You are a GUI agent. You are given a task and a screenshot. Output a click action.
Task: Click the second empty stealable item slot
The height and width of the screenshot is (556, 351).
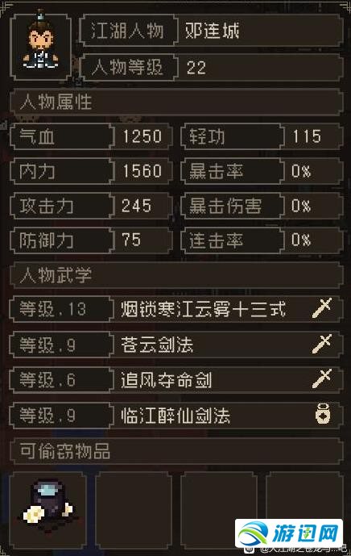pos(134,509)
